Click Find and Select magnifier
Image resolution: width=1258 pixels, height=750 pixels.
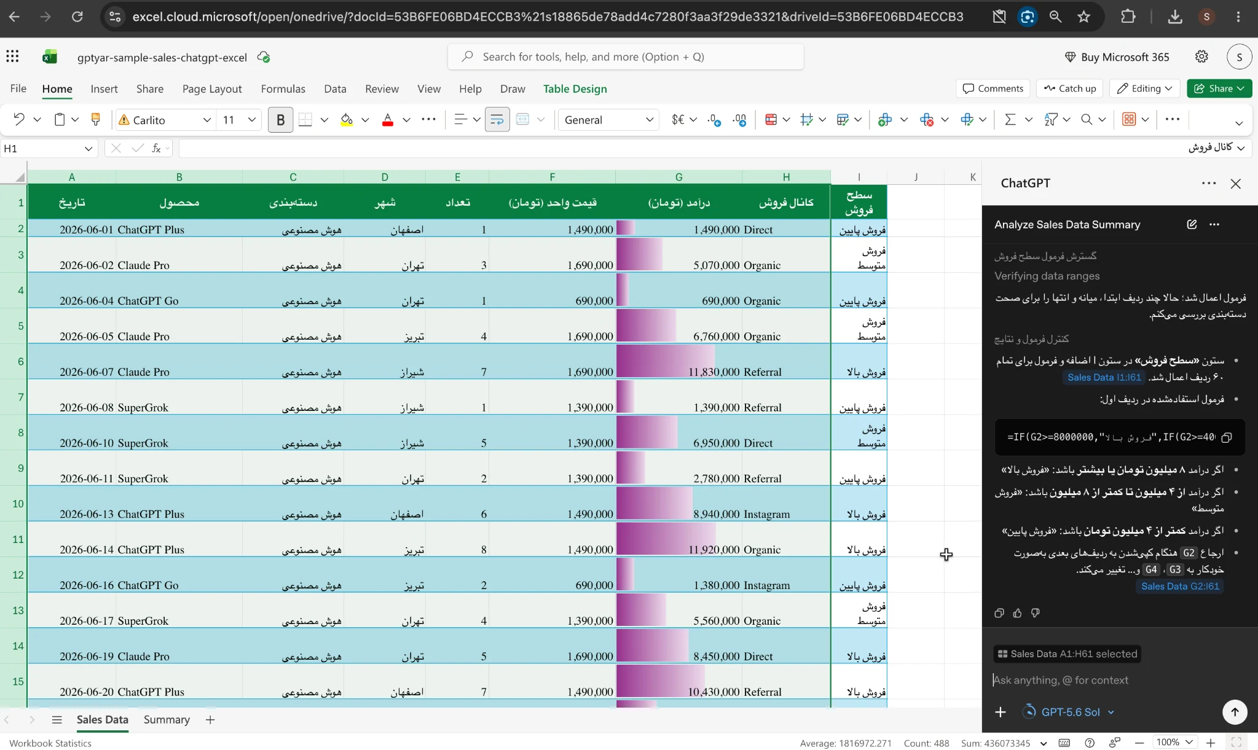tap(1087, 120)
